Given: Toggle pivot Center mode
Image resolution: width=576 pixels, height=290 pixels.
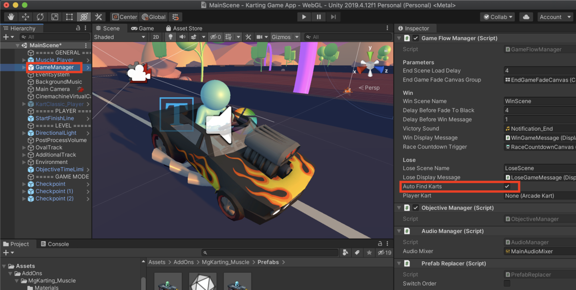Looking at the screenshot, I should [x=124, y=17].
